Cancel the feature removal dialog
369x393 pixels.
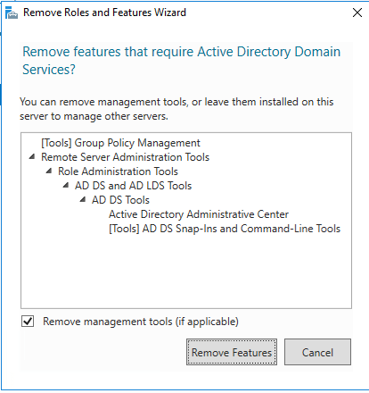[x=317, y=352]
